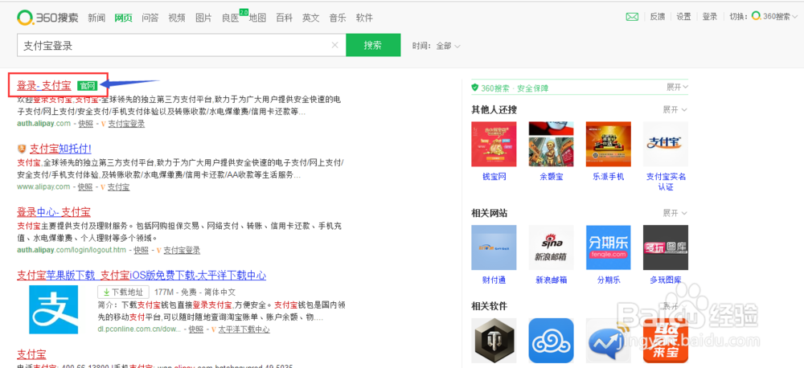The width and height of the screenshot is (804, 368).
Task: Click the 余额宝 text label
Action: coord(552,177)
